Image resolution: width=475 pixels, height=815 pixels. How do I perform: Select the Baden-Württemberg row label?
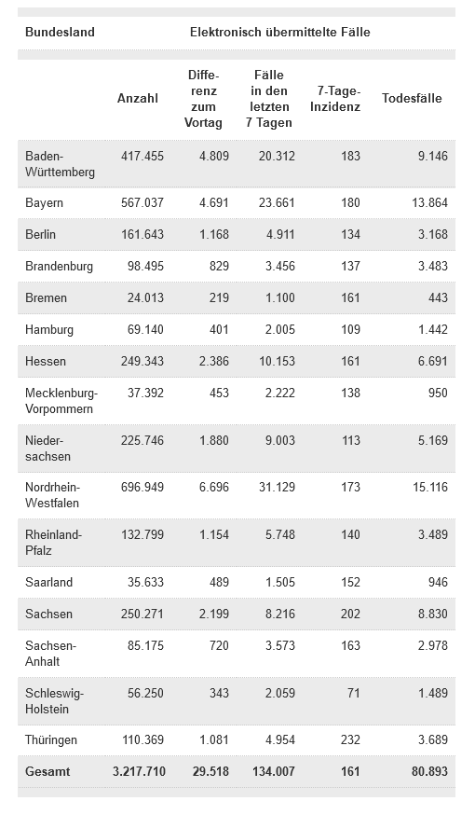pos(60,164)
